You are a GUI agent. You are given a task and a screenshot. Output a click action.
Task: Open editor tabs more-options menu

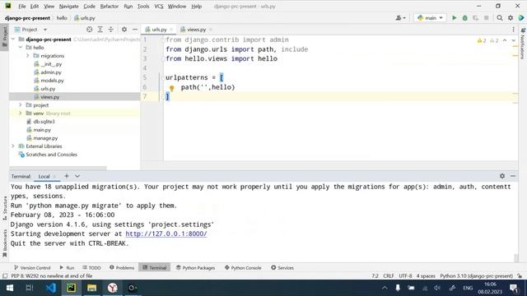click(x=513, y=30)
